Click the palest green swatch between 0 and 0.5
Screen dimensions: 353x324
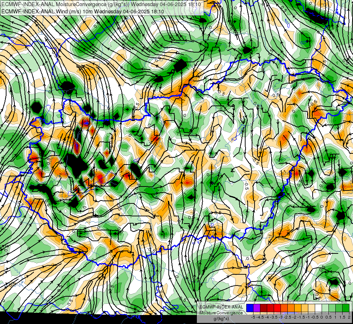coord(325,308)
